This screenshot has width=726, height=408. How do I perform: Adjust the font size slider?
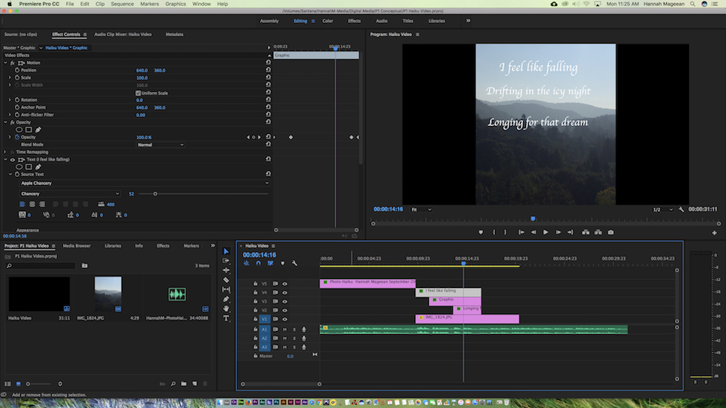tap(155, 194)
